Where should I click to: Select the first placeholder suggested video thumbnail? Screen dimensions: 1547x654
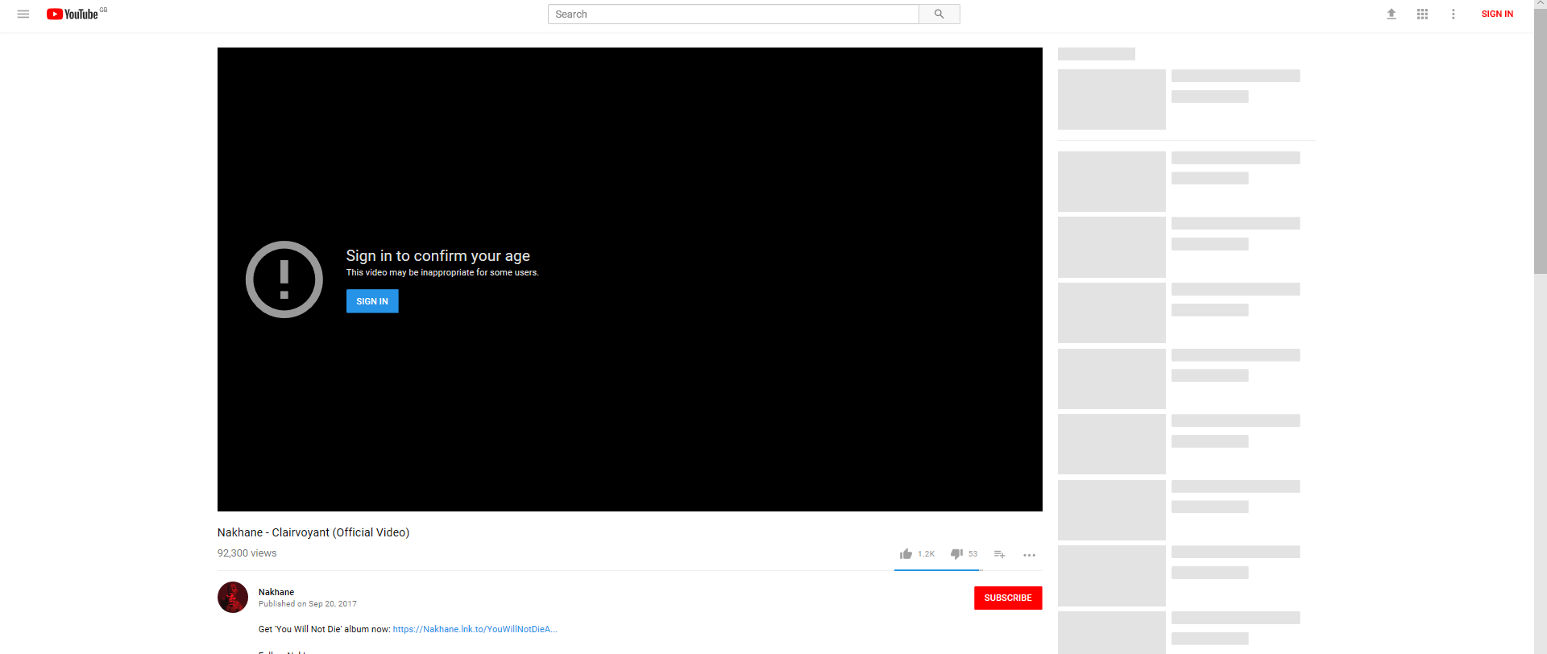tap(1111, 99)
